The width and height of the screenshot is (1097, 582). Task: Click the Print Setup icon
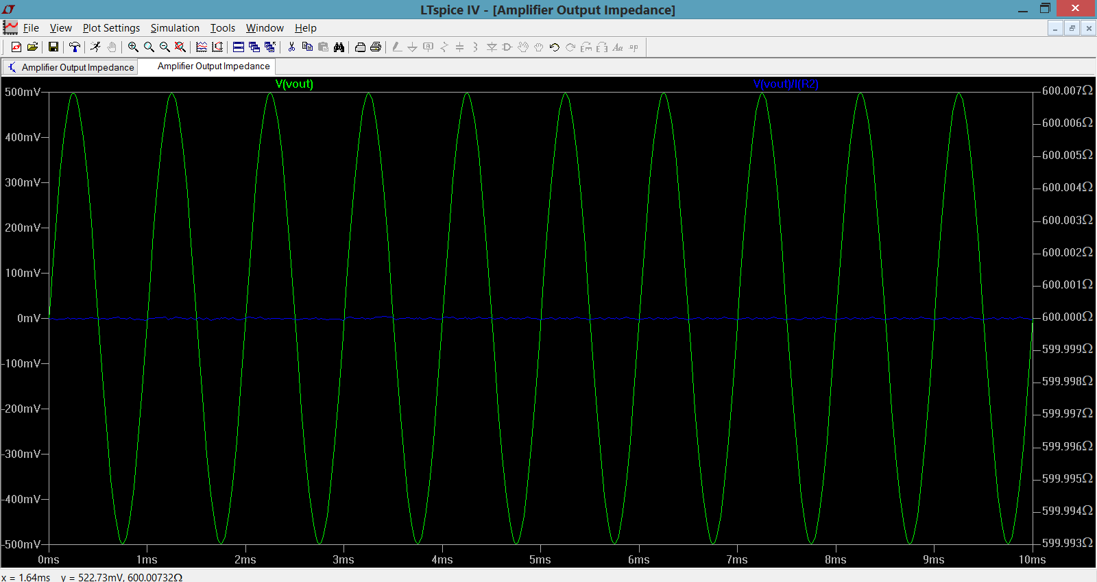360,47
